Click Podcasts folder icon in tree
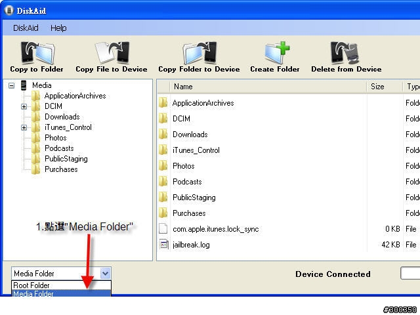The height and width of the screenshot is (315, 420). click(36, 148)
